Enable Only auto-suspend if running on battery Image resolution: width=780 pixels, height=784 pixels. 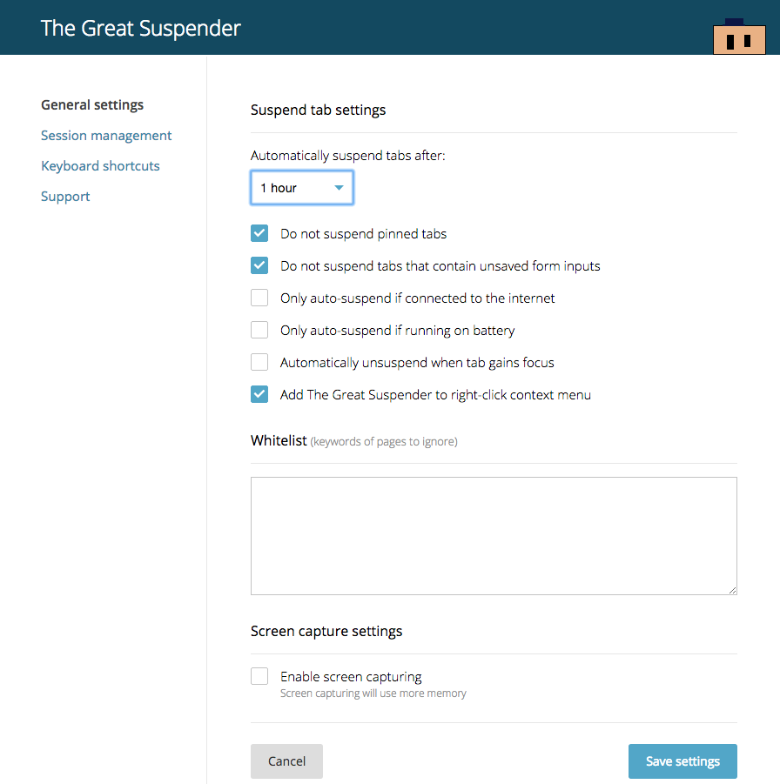pos(259,330)
